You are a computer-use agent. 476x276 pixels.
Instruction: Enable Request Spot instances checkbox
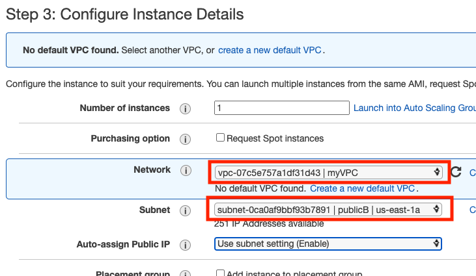[x=221, y=138]
